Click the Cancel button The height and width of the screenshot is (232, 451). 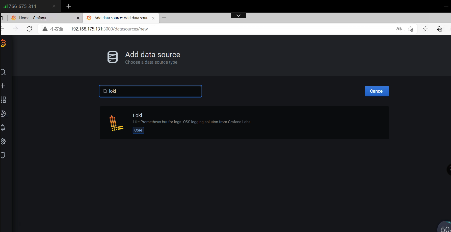377,91
